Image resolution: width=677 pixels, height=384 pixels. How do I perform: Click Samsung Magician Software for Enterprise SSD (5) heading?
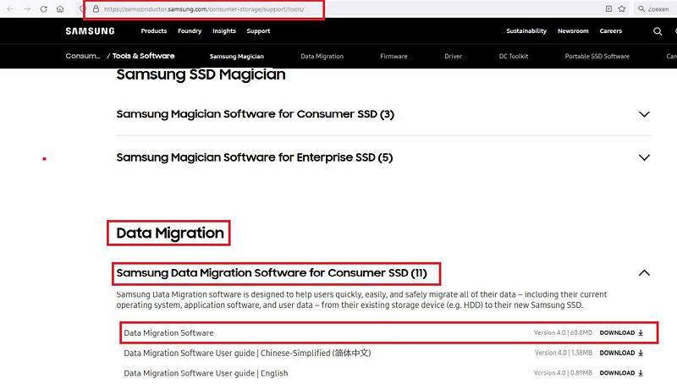point(255,157)
